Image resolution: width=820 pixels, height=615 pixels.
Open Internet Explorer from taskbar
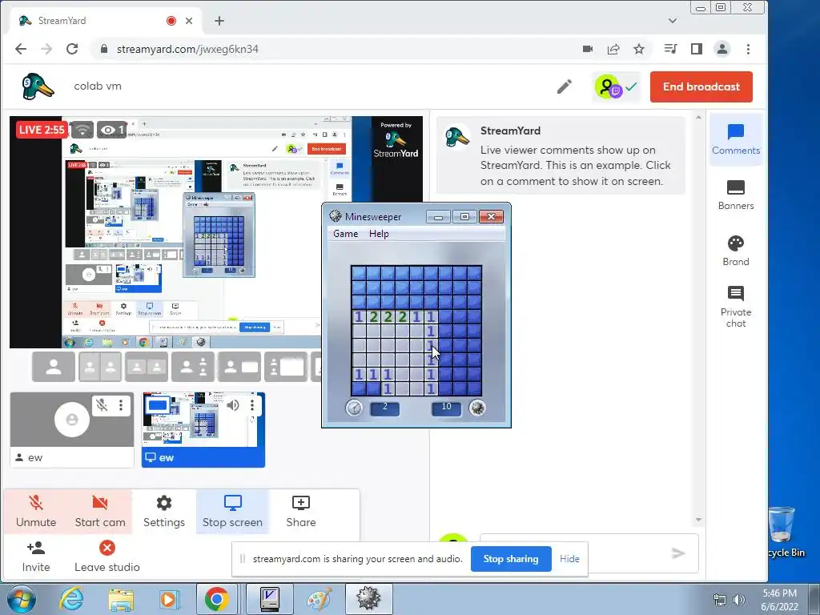pyautogui.click(x=71, y=599)
